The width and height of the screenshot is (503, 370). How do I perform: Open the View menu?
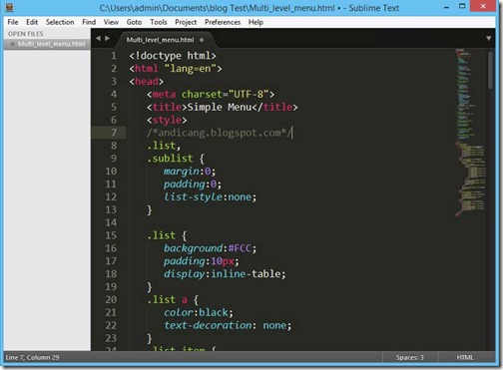point(111,22)
